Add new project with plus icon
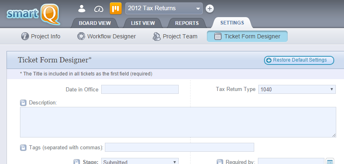 pyautogui.click(x=210, y=9)
